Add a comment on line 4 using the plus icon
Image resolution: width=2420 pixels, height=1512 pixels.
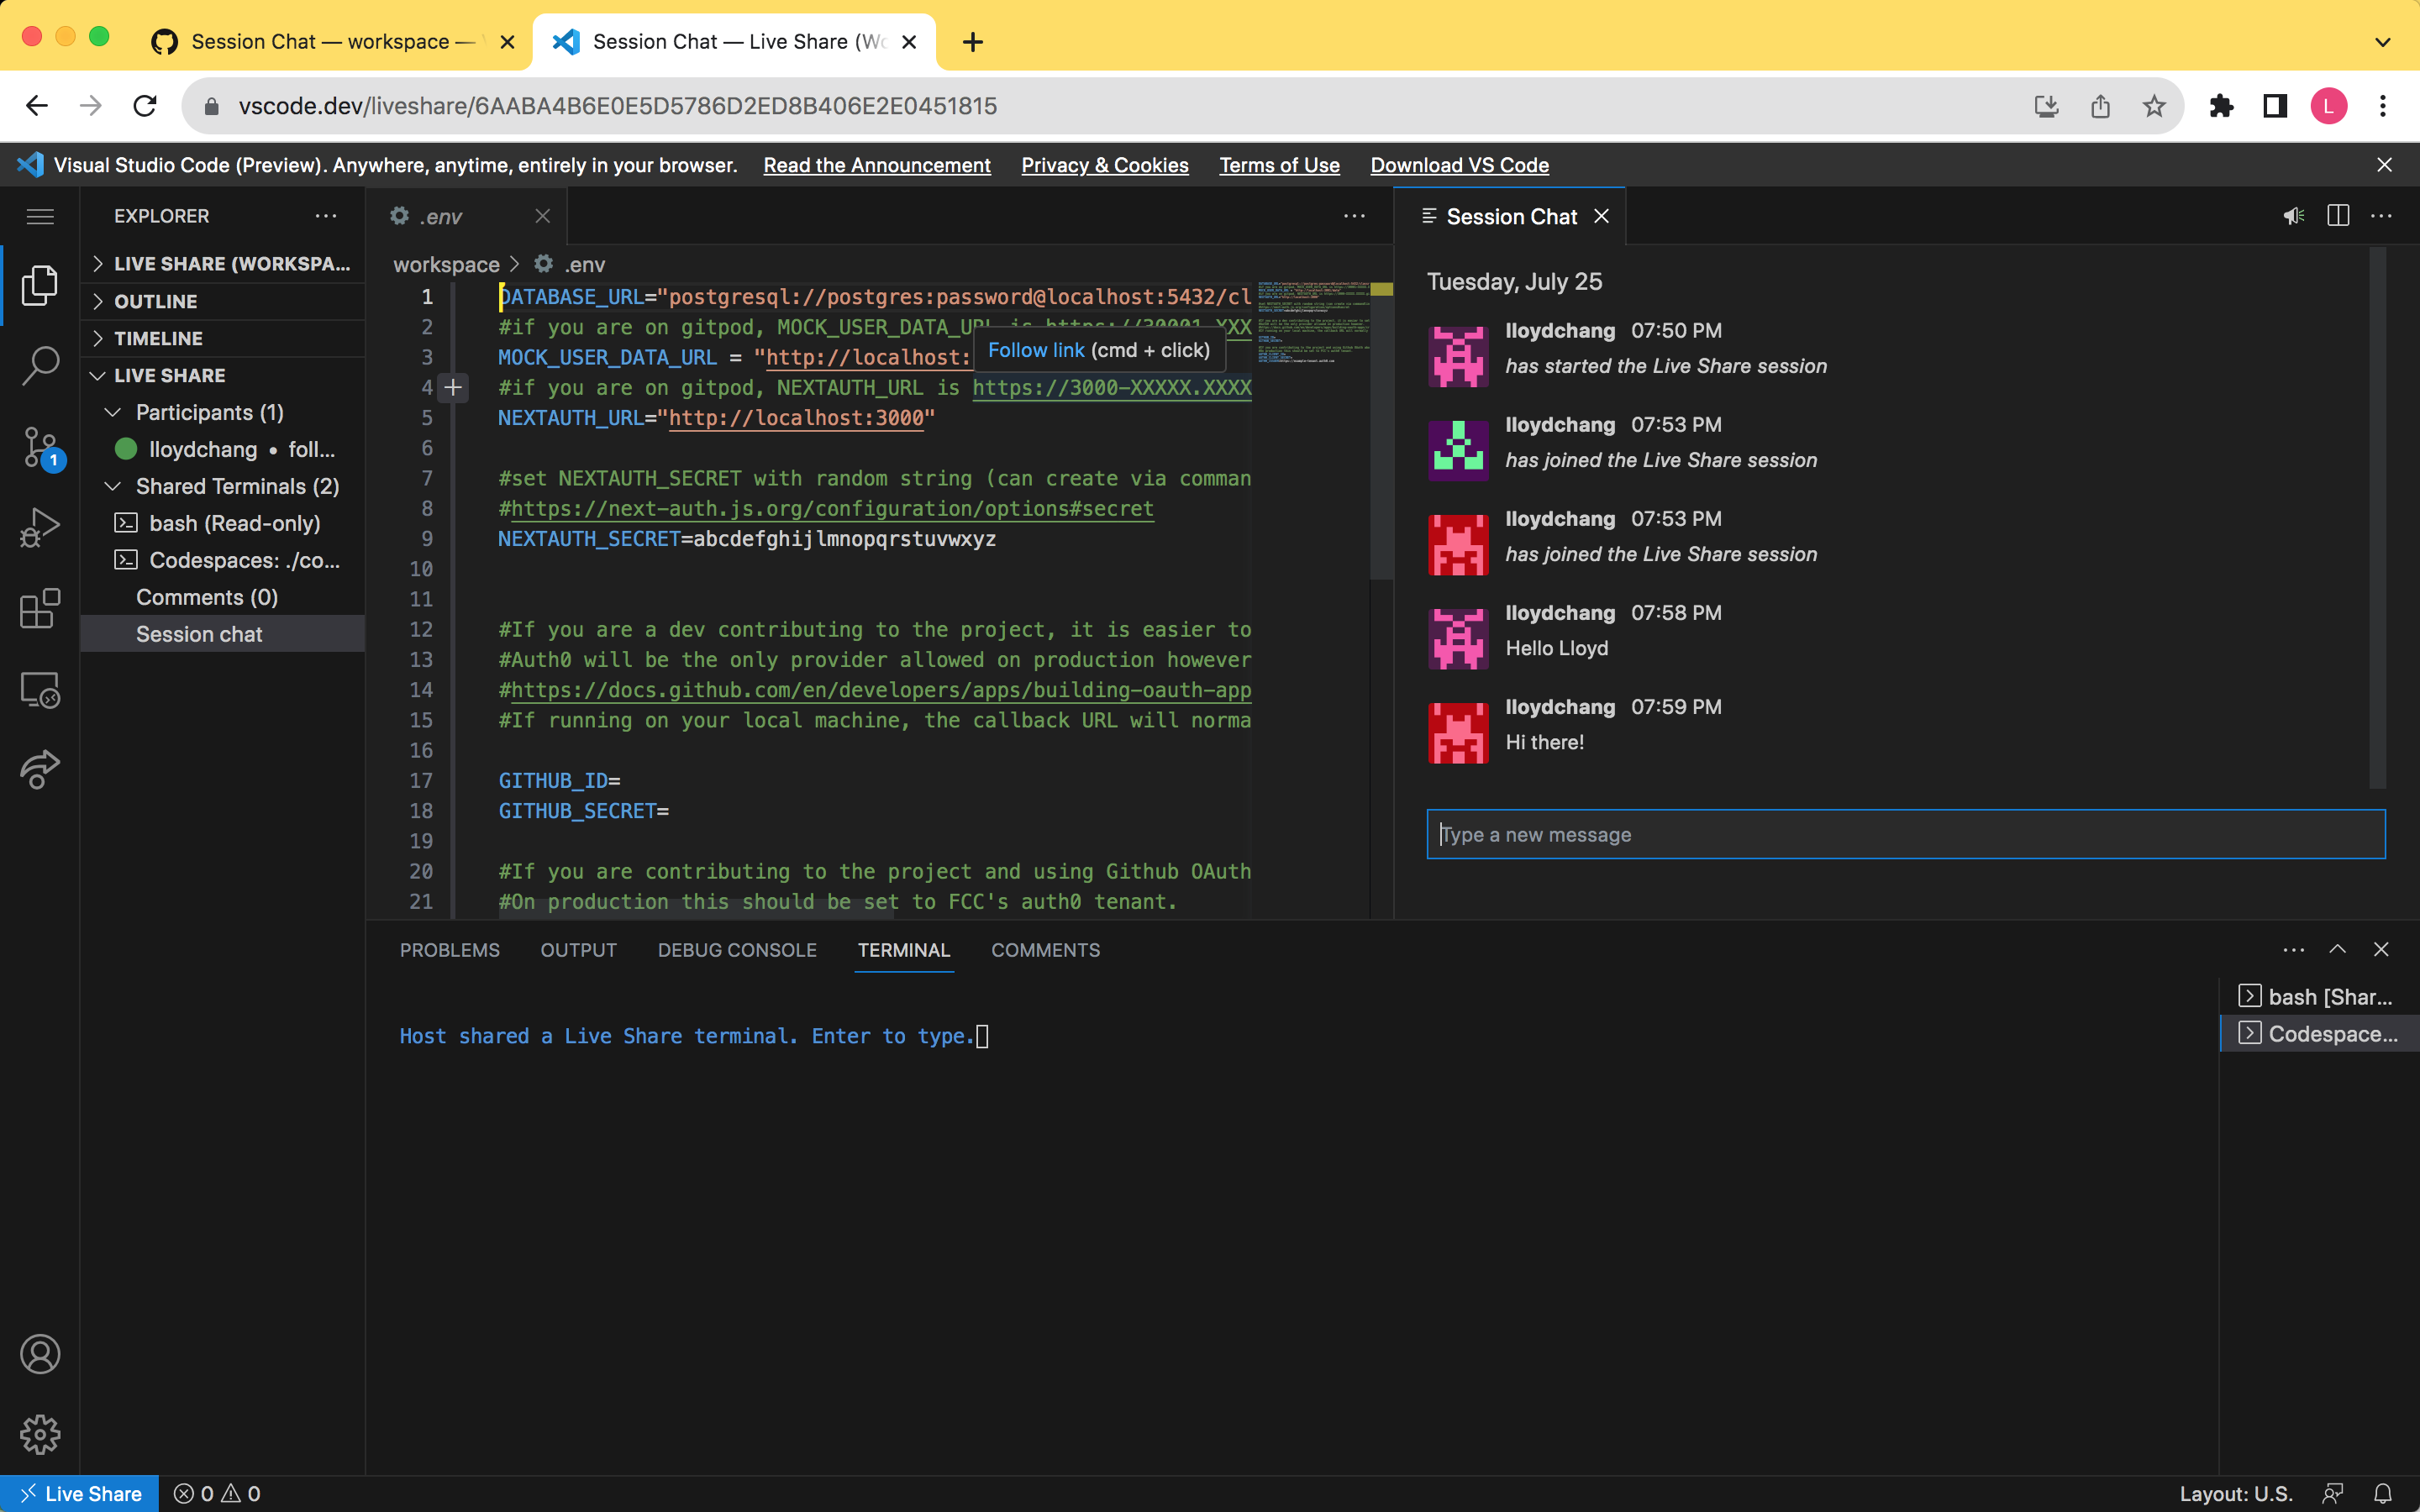[x=455, y=388]
